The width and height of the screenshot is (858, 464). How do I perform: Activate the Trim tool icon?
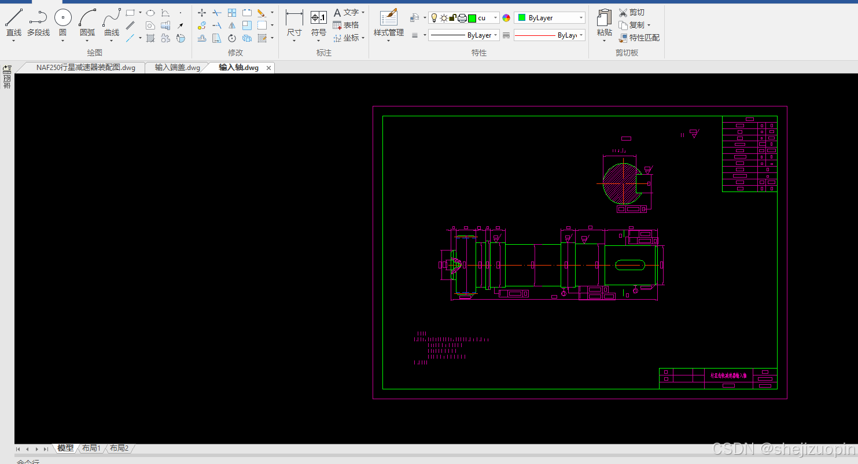coord(217,12)
